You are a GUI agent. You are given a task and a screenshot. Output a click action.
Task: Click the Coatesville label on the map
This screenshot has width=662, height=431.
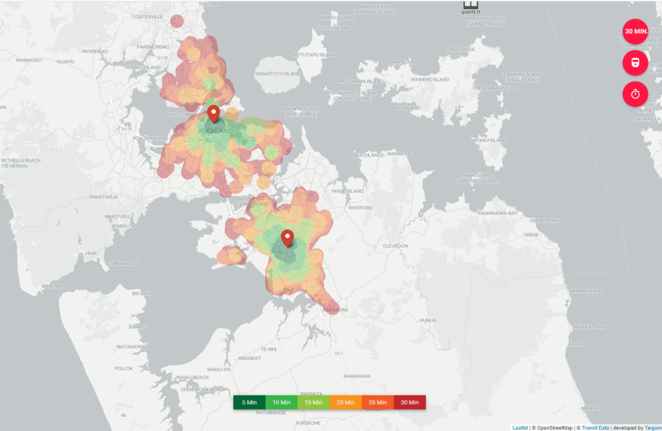point(147,17)
